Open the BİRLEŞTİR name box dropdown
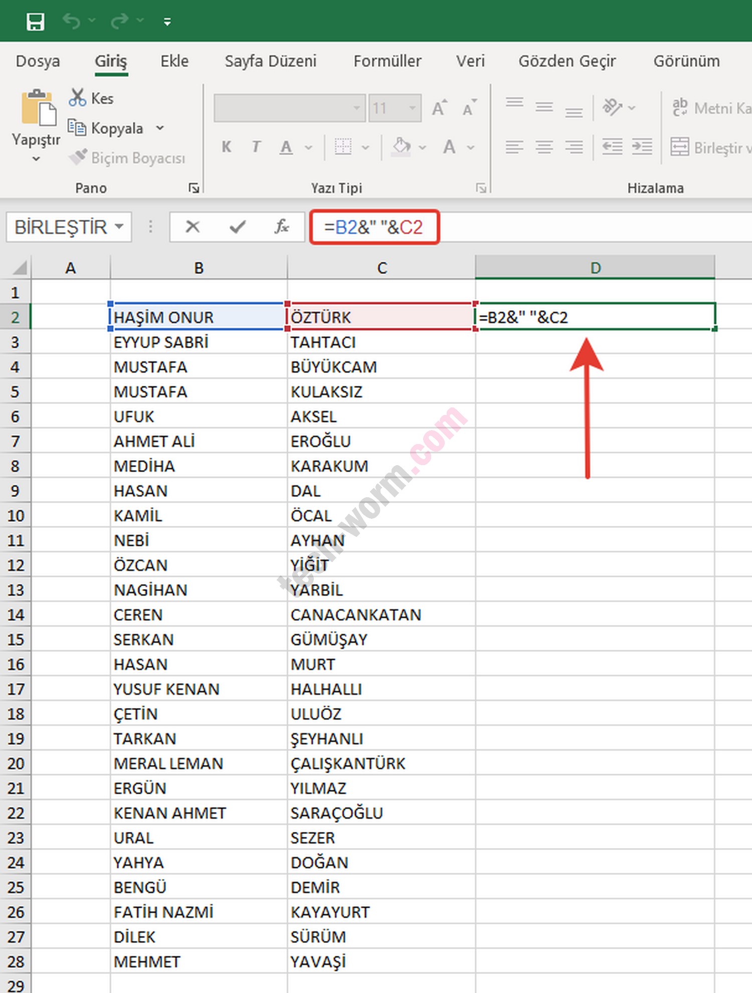Viewport: 752px width, 993px height. 119,227
